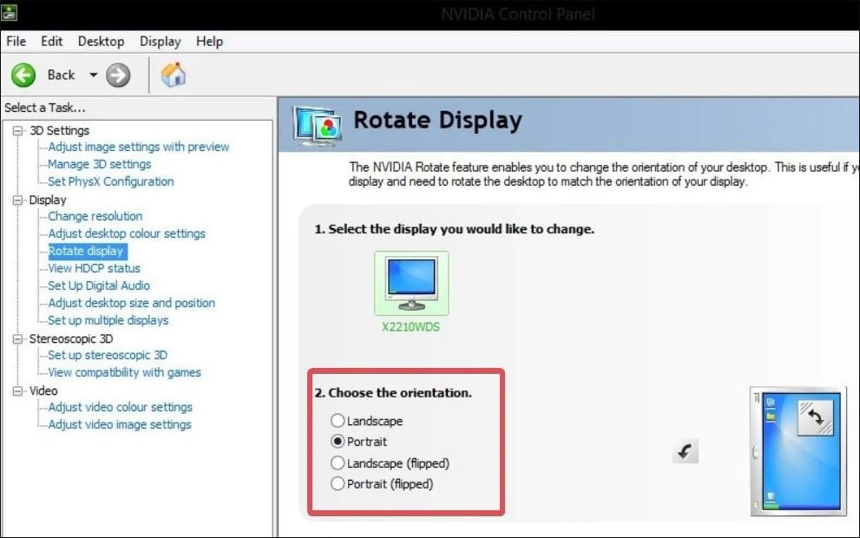Open Set up stereoscopic 3D

108,355
